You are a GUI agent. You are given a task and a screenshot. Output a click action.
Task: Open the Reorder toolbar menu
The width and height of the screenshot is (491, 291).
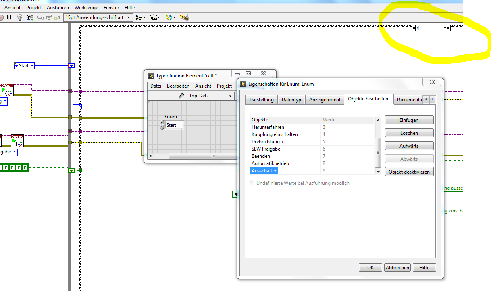click(170, 17)
